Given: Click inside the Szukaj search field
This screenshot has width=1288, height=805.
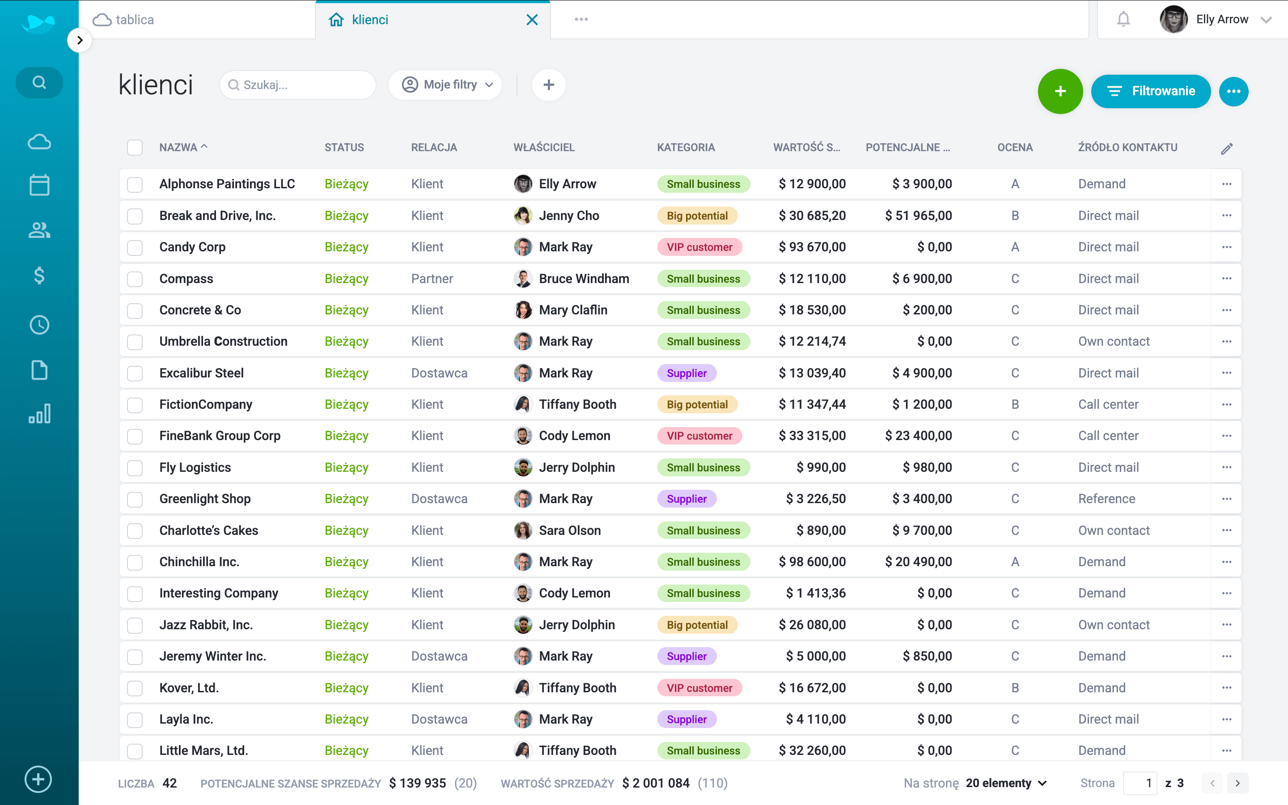Looking at the screenshot, I should (x=298, y=85).
